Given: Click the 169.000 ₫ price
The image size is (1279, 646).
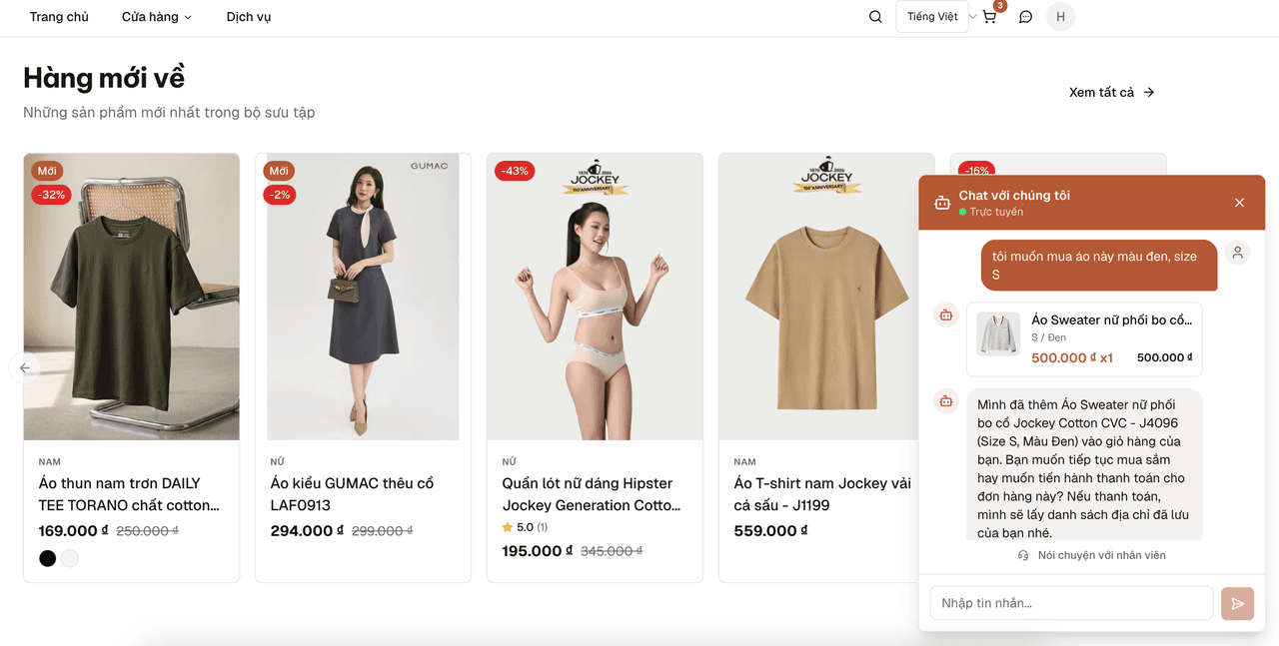Looking at the screenshot, I should pos(74,531).
